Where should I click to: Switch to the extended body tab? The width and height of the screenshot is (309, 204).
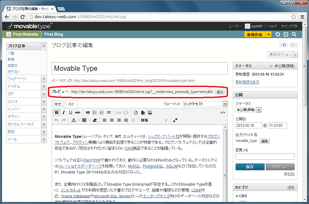71,104
